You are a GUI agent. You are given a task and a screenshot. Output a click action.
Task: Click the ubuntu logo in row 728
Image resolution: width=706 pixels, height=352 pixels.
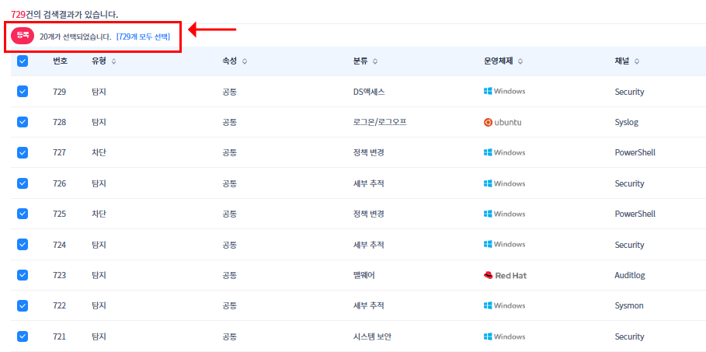[x=488, y=122]
